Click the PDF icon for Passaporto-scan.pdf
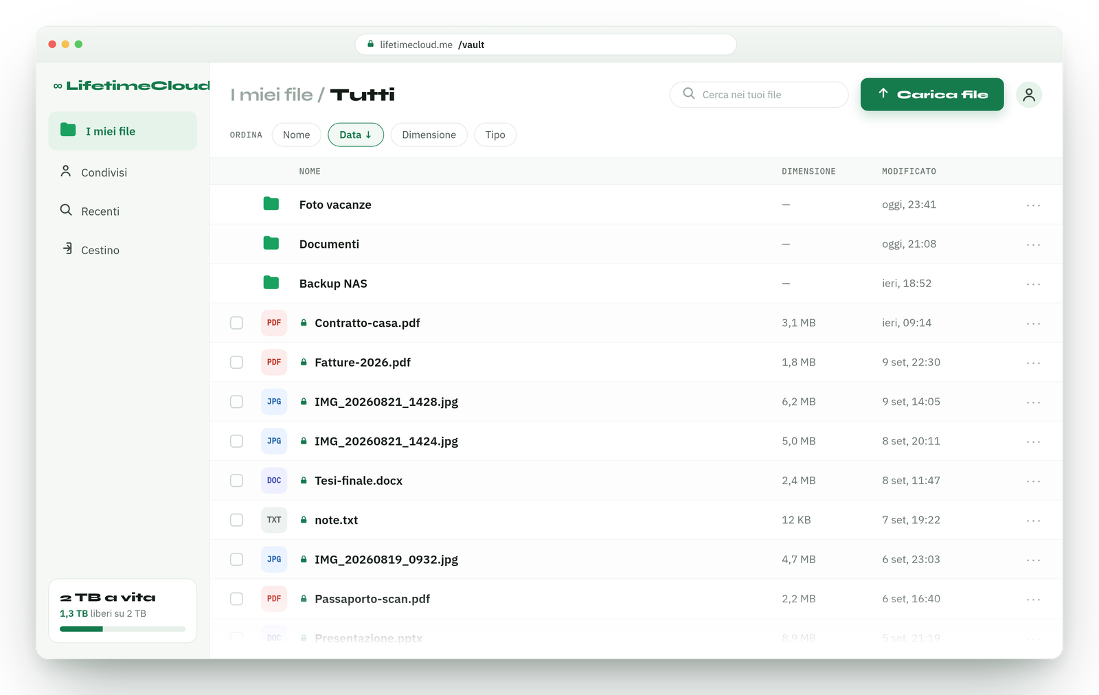The height and width of the screenshot is (695, 1099). point(274,599)
